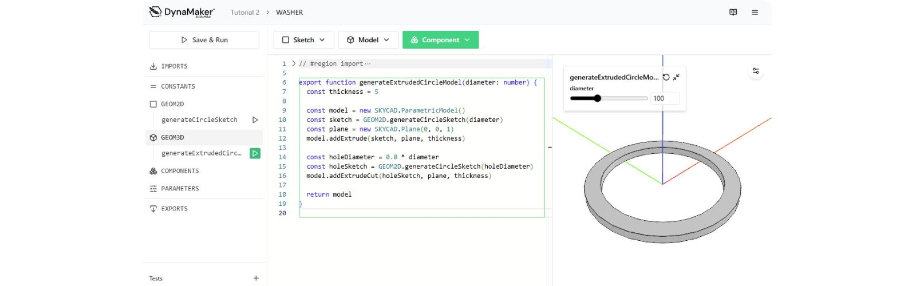Add a new test with the plus icon
This screenshot has height=286, width=916.
click(256, 279)
